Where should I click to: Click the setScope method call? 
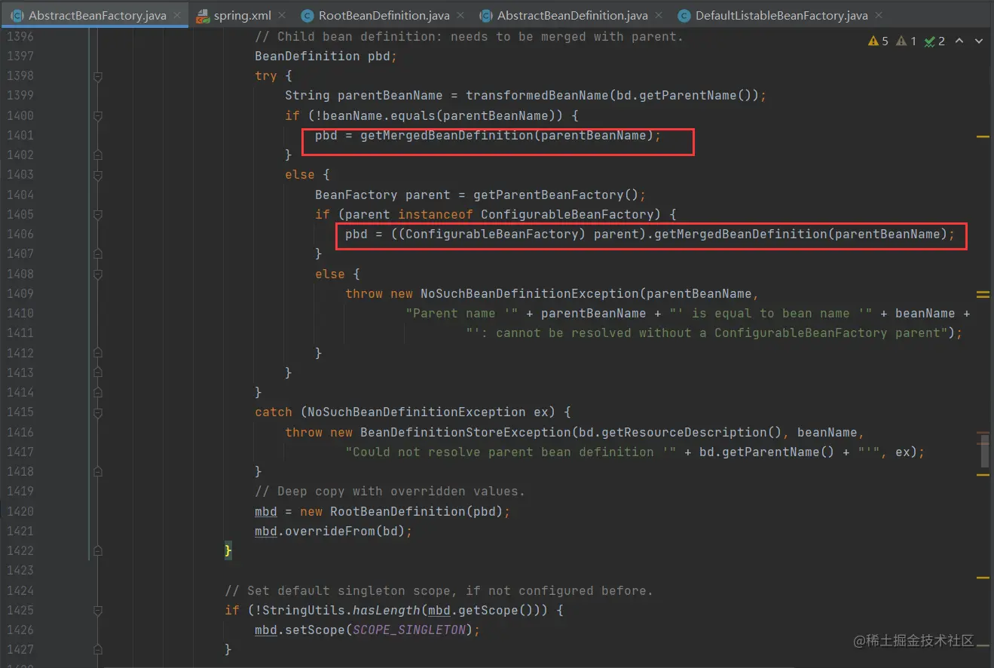[x=315, y=630]
